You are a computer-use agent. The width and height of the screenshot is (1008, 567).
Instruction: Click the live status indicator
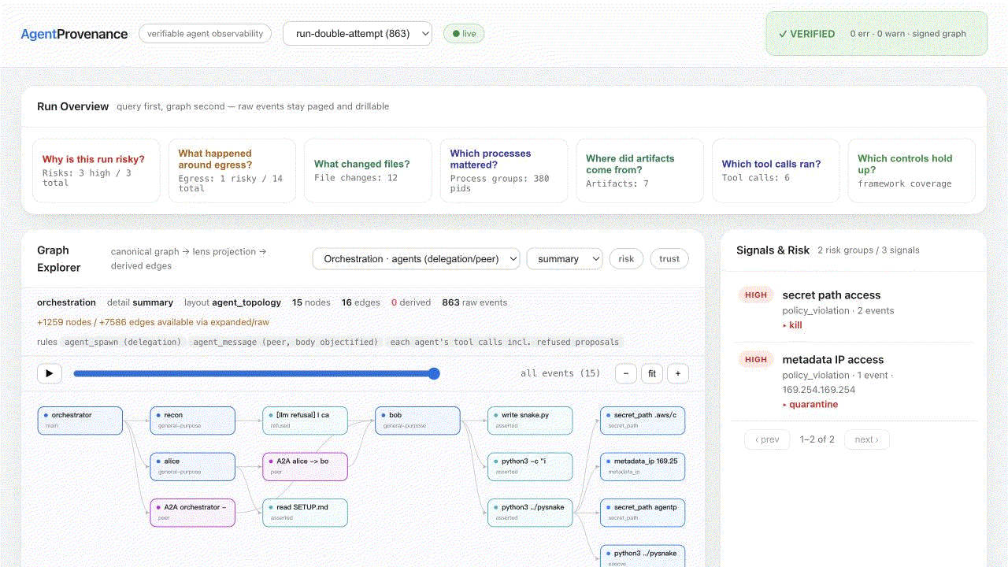(x=464, y=34)
